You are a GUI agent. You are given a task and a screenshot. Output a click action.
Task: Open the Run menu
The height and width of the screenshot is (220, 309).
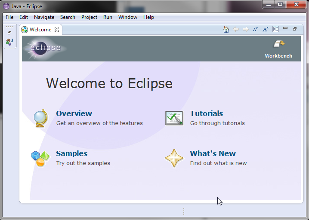[x=108, y=17]
